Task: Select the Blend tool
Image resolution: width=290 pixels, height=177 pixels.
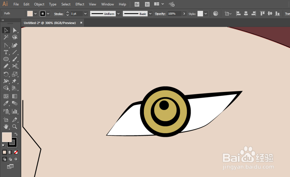Action: pos(14,103)
